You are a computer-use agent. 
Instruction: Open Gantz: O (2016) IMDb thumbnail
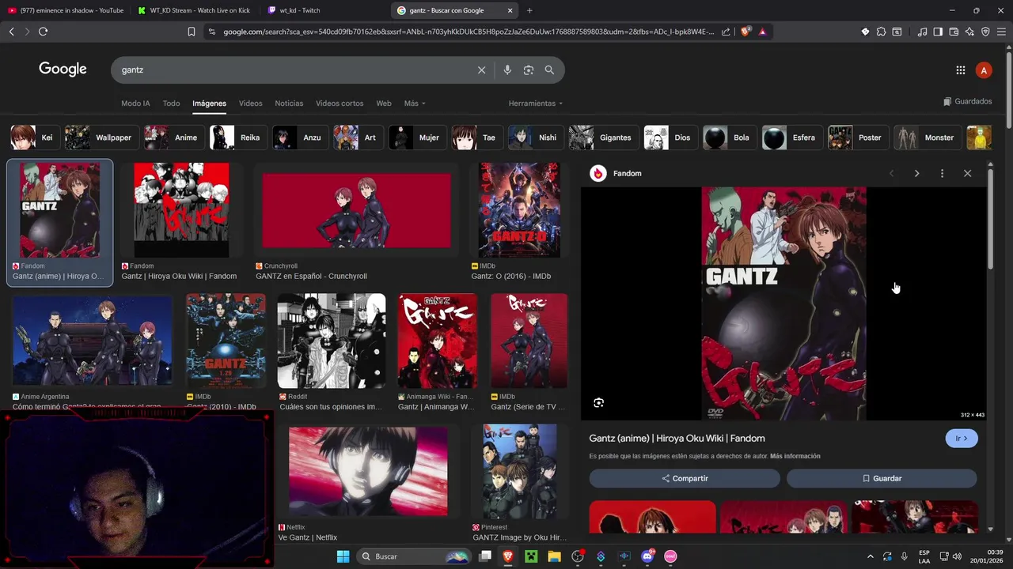pyautogui.click(x=519, y=211)
